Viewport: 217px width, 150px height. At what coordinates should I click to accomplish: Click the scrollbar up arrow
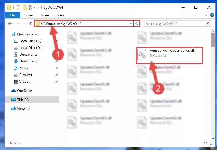click(213, 31)
